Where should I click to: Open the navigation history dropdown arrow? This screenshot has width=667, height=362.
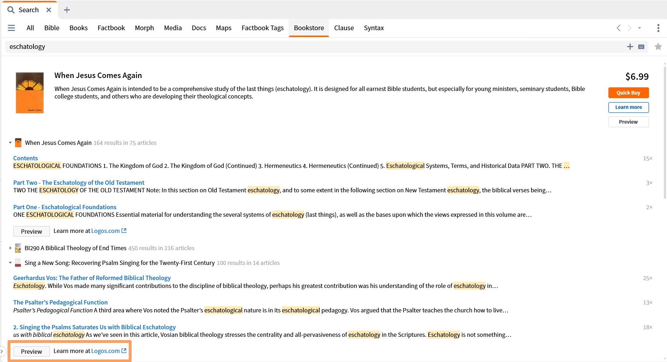(x=639, y=28)
